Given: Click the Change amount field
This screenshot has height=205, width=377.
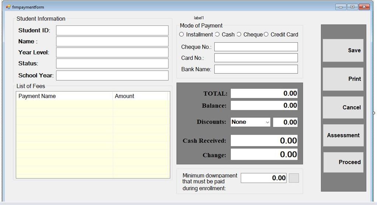Looking at the screenshot, I should [264, 154].
